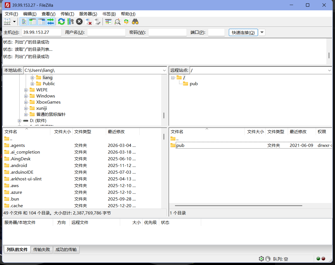Open the 书签(B) menu
Viewport: 335px width, 265px height.
pyautogui.click(x=109, y=14)
